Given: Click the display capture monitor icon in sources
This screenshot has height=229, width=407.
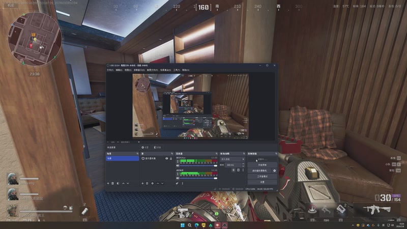Looking at the screenshot, I should pos(143,158).
